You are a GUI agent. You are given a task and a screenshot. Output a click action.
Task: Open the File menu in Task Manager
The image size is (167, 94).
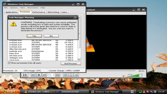6,8
